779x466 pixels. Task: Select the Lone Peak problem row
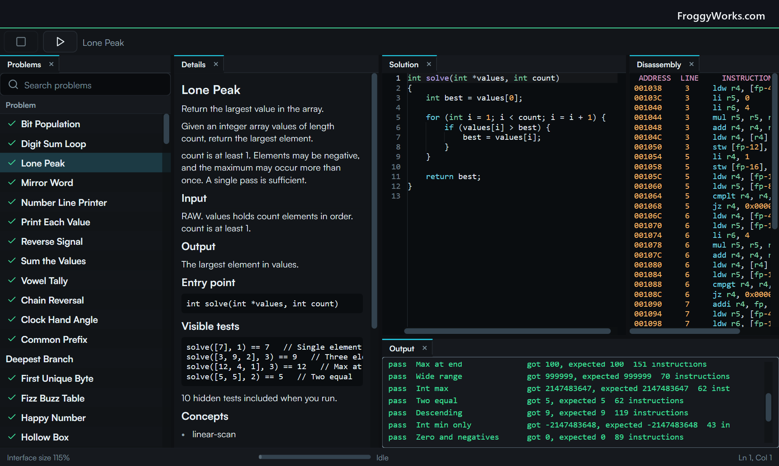(x=81, y=163)
